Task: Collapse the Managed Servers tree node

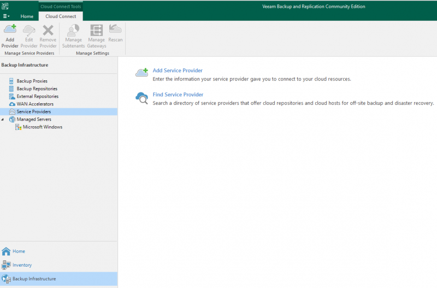Action: point(3,119)
